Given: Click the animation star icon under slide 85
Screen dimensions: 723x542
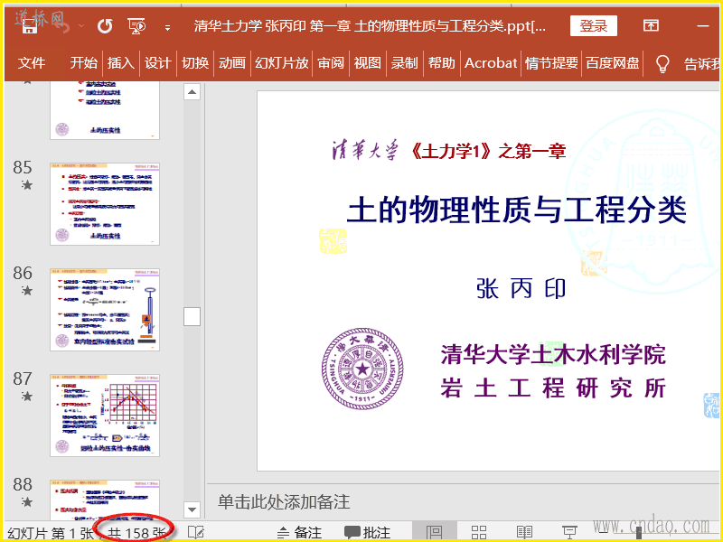Looking at the screenshot, I should pos(27,185).
